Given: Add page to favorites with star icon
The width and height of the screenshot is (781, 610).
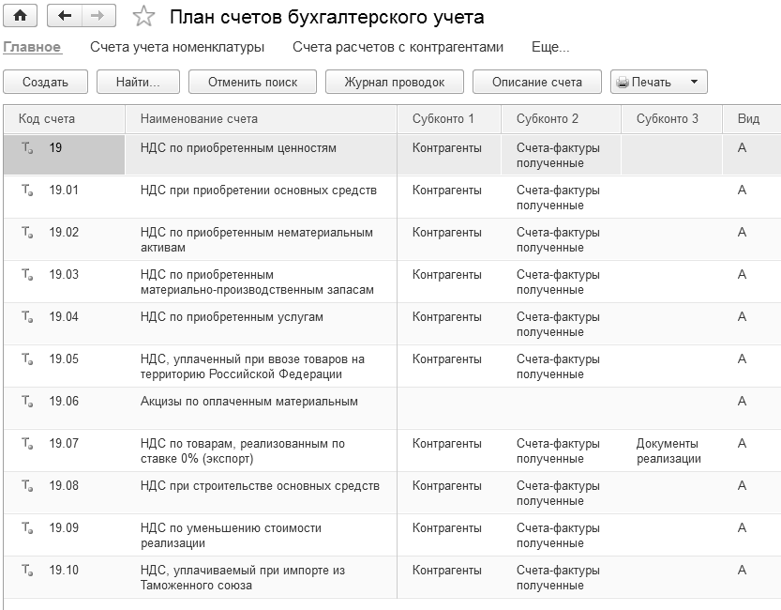Looking at the screenshot, I should (x=143, y=16).
